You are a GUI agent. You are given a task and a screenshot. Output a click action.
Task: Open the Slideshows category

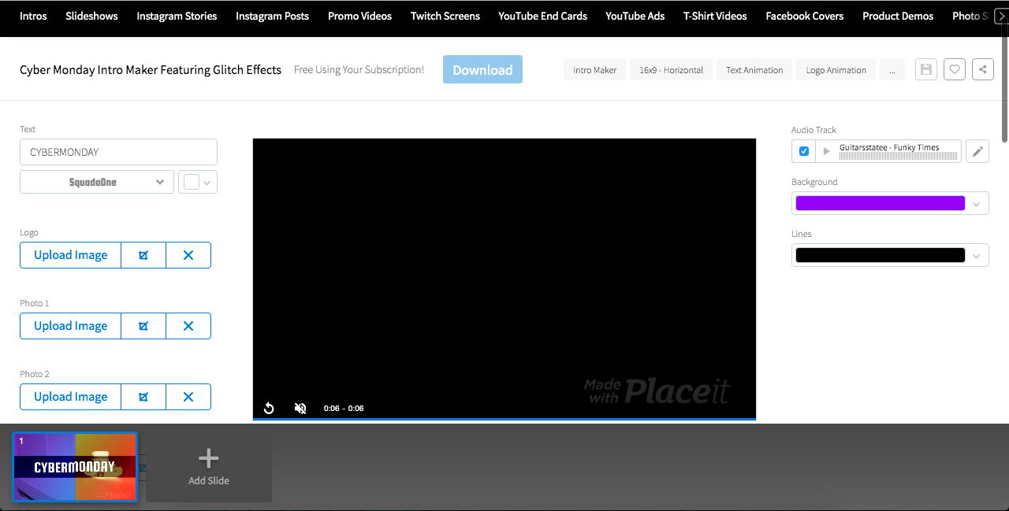[91, 16]
